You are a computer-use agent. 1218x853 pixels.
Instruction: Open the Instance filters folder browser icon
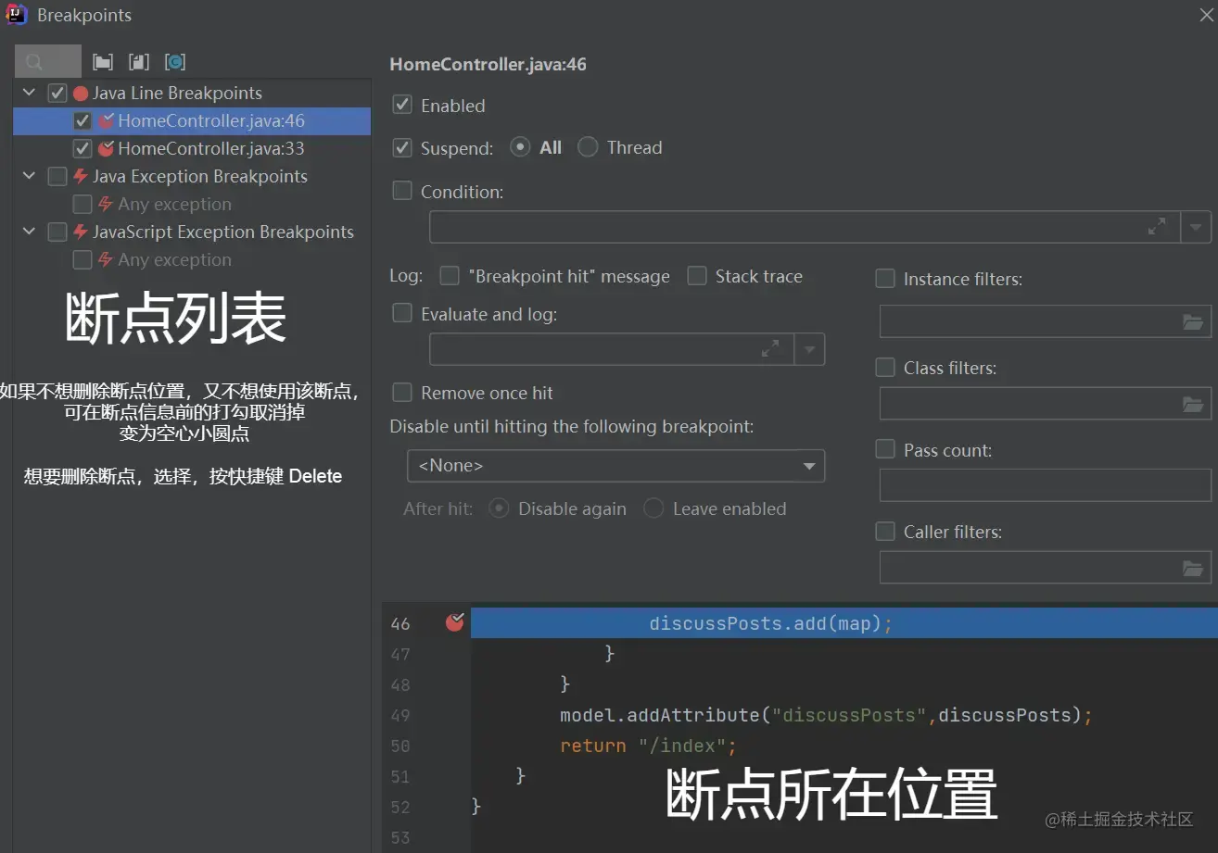tap(1194, 322)
